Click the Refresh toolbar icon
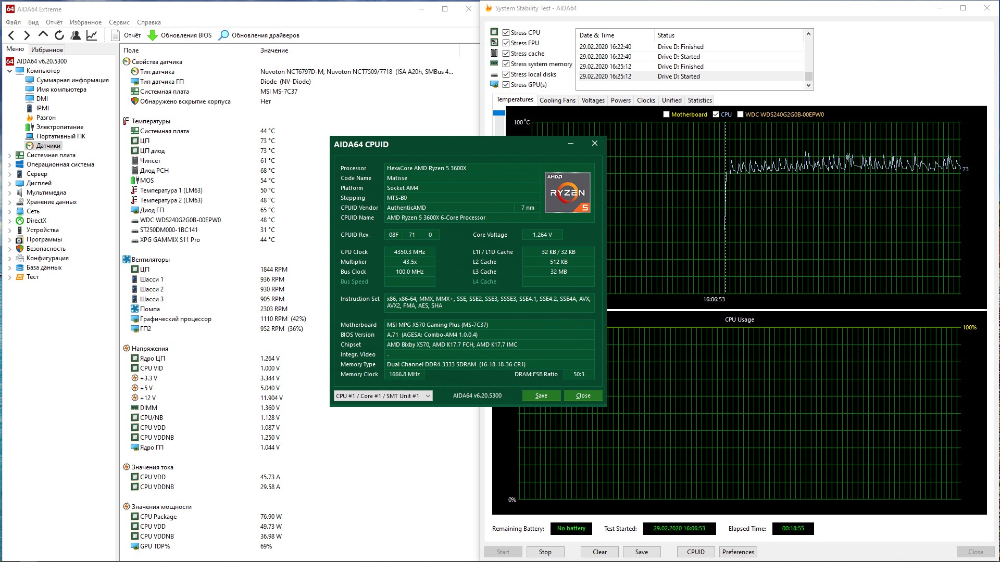The image size is (1000, 562). click(59, 35)
